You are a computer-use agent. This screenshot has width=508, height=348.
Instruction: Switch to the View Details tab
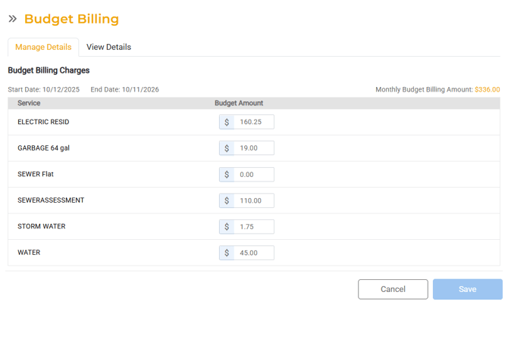[x=108, y=47]
